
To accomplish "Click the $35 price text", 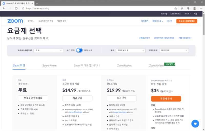I will [155, 90].
